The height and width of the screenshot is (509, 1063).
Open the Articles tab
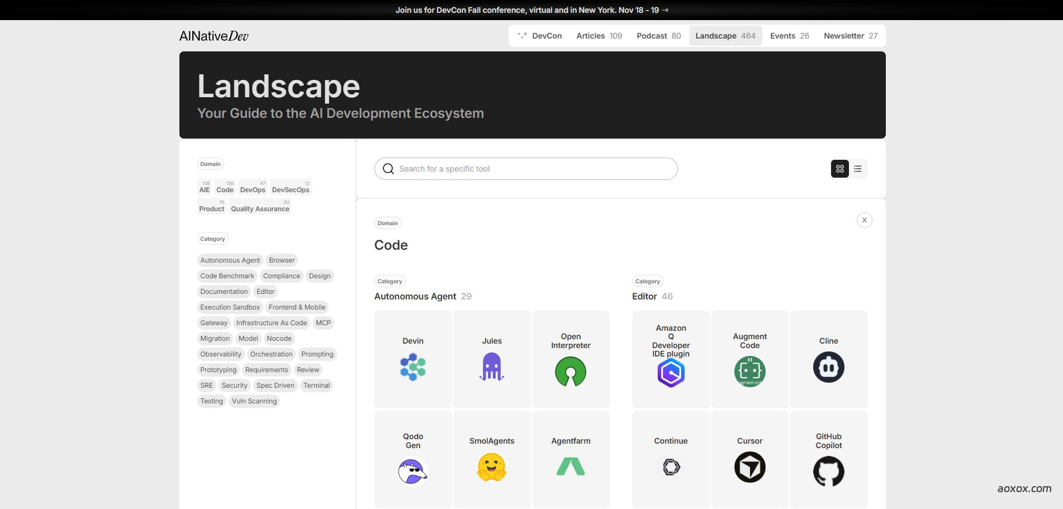click(599, 36)
